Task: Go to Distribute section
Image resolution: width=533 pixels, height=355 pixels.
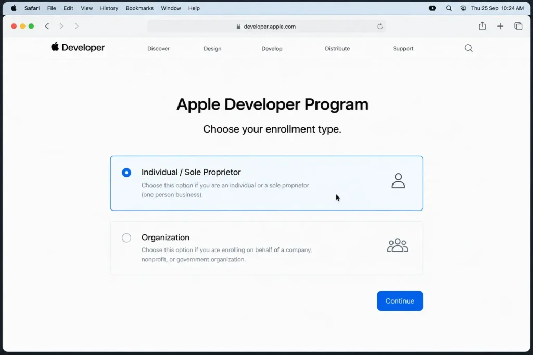Action: point(337,48)
